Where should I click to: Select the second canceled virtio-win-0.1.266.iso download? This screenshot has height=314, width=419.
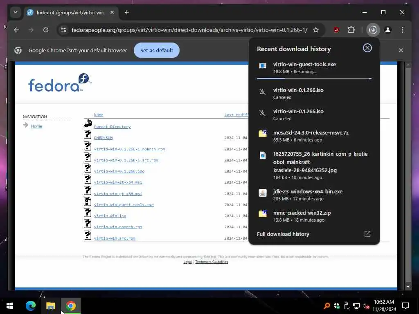point(314,115)
